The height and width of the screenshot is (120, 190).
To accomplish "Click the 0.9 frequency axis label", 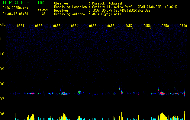I will 2,69.
